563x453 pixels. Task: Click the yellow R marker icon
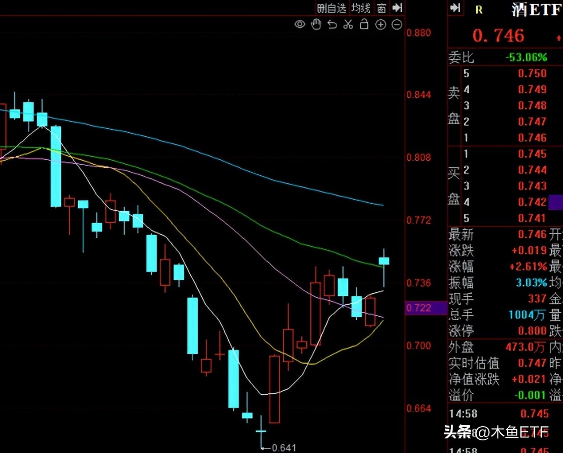click(x=479, y=10)
